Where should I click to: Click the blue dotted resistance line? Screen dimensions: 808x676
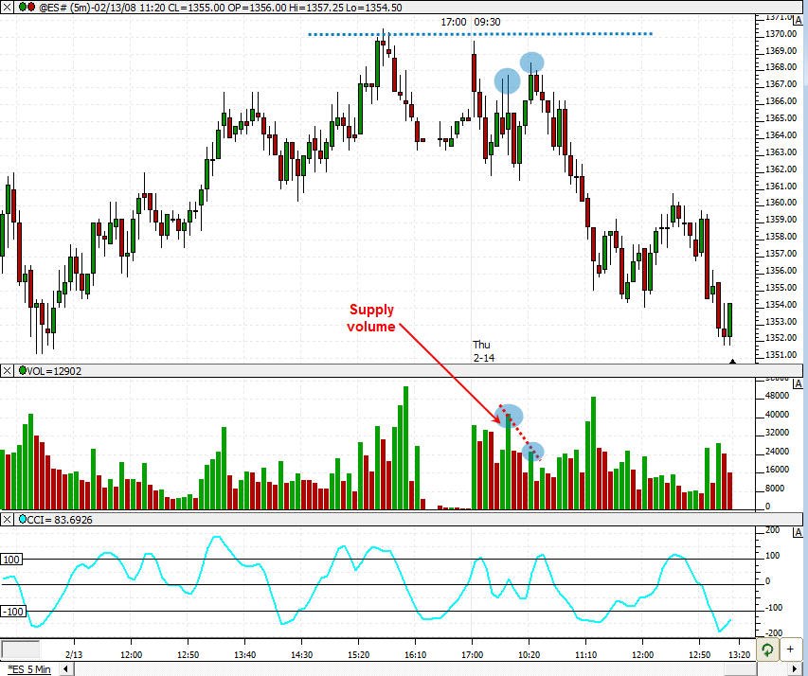pos(479,35)
